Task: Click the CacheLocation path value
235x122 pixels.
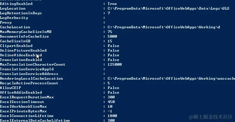Action: click(164, 27)
